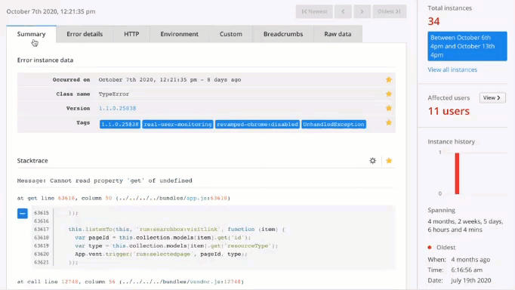
Task: Jump to Oldest instance
Action: tap(389, 11)
